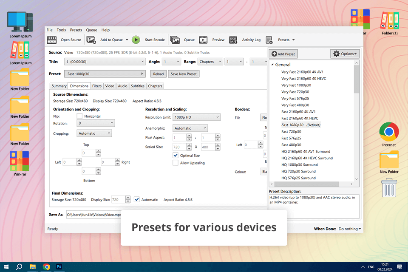Uncheck the Optimal Size checkbox
The height and width of the screenshot is (272, 408).
pos(176,156)
